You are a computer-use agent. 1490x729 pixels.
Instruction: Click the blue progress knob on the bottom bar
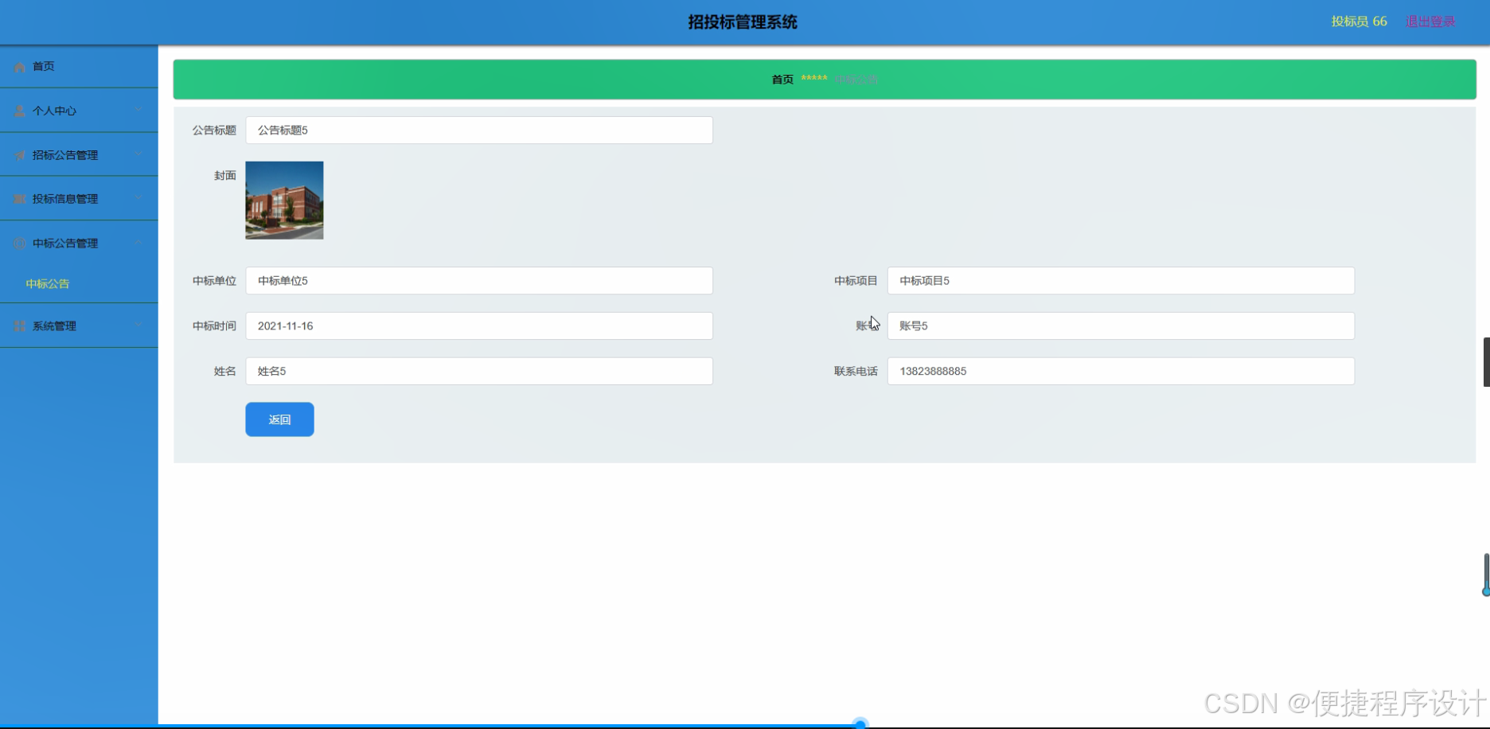click(x=860, y=724)
